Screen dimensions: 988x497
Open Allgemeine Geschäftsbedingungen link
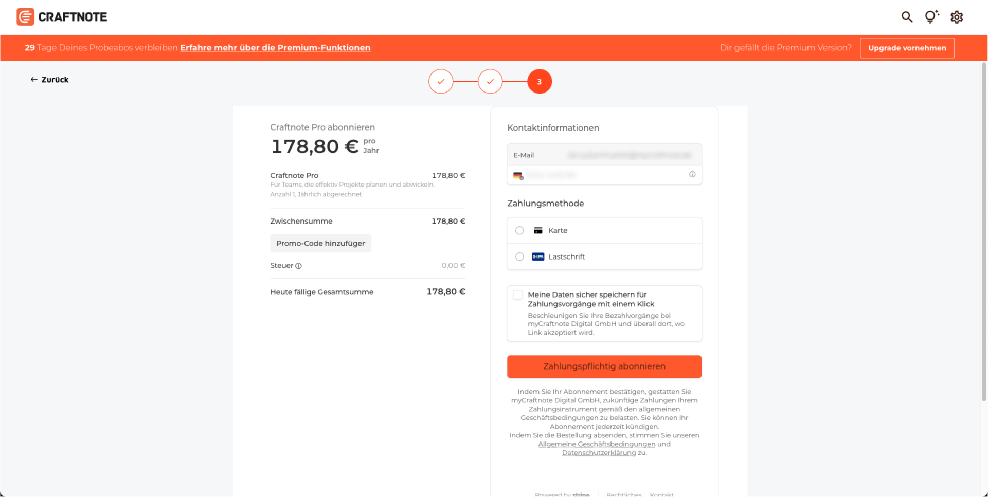(597, 444)
